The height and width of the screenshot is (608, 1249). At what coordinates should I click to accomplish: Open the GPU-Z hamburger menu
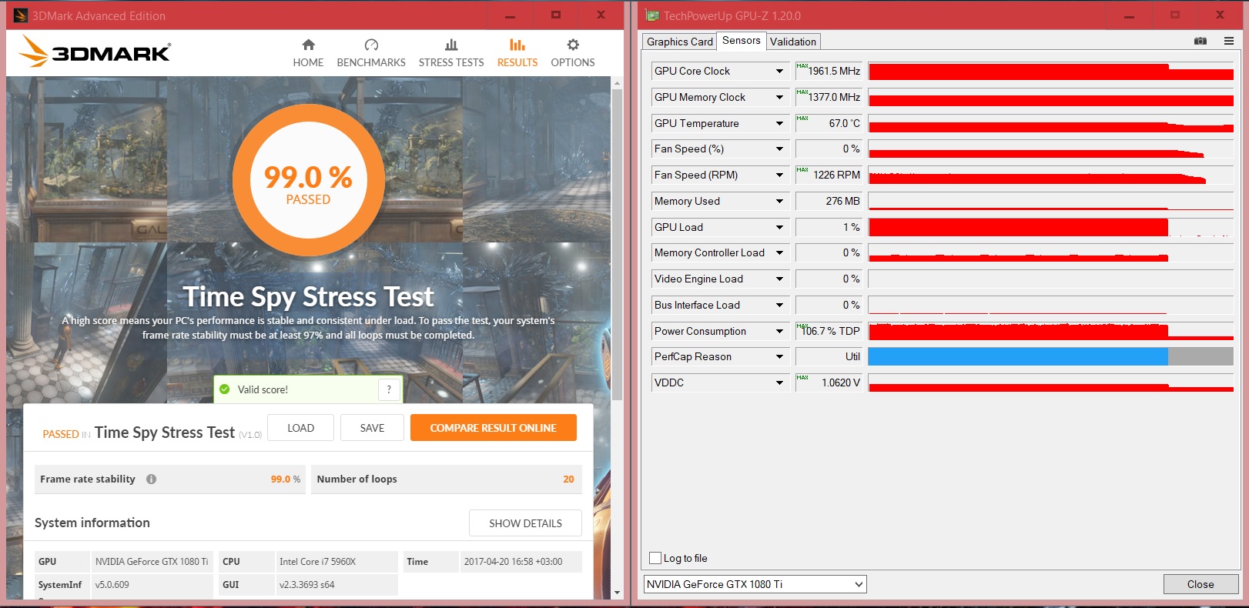pos(1229,41)
